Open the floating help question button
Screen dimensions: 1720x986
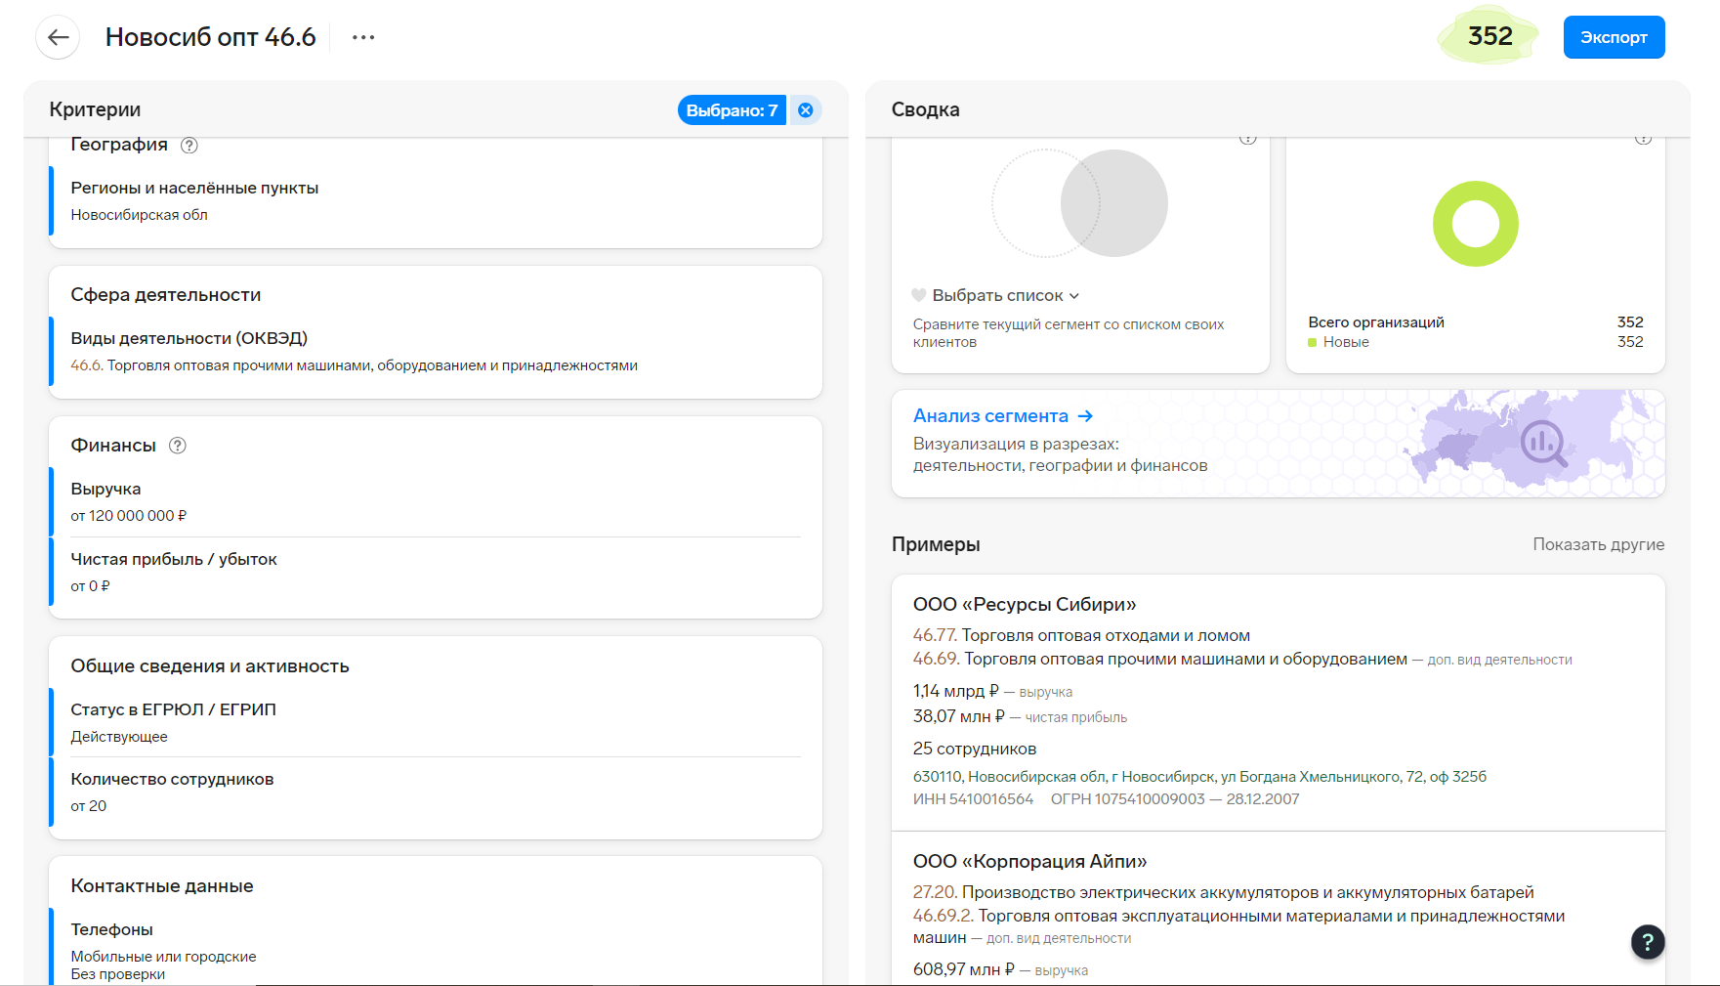coord(1648,942)
